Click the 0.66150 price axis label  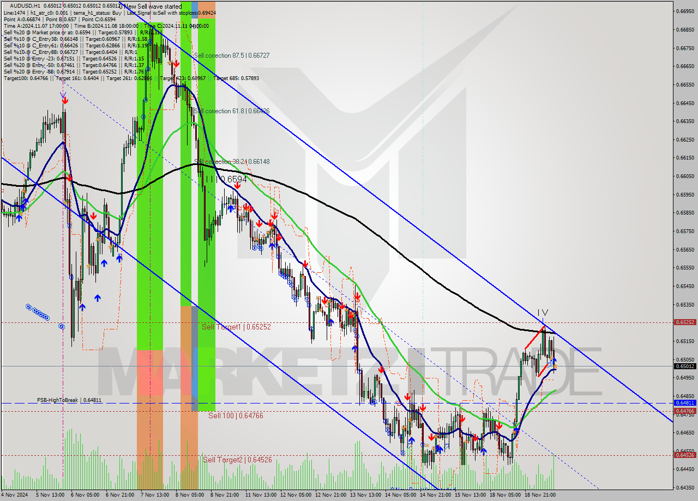(685, 158)
